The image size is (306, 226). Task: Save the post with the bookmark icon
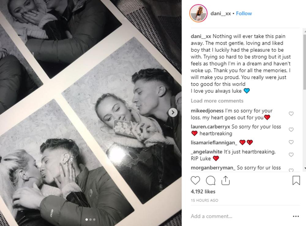(x=296, y=180)
